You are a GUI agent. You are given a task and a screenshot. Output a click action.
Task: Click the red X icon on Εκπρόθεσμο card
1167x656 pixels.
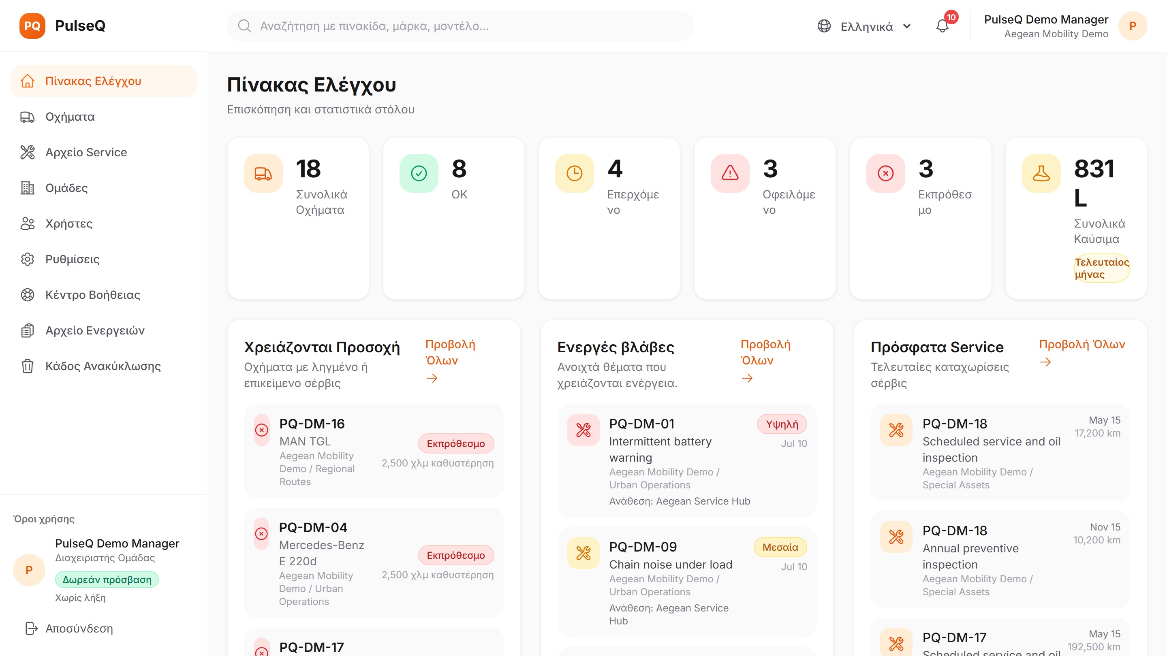coord(886,173)
